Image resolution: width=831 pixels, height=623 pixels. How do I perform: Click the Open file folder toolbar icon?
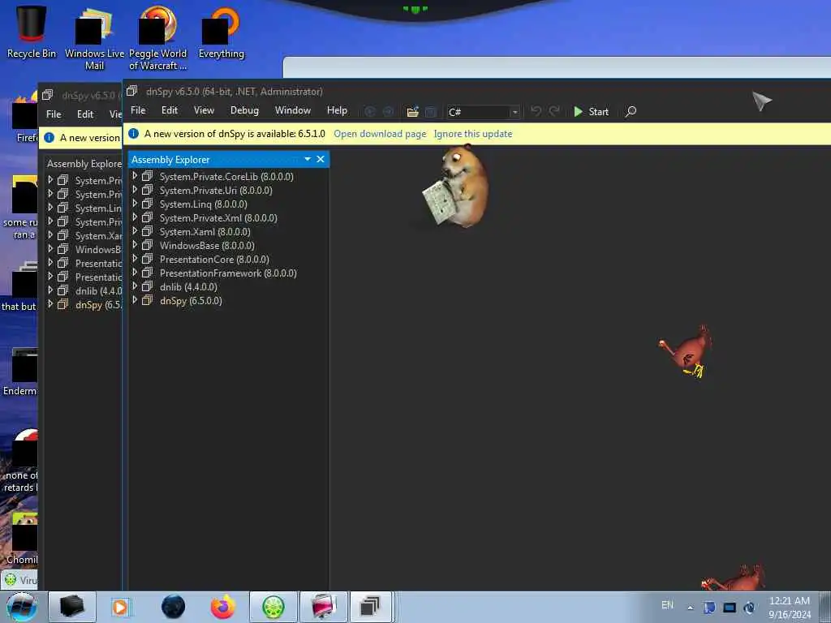pos(412,112)
